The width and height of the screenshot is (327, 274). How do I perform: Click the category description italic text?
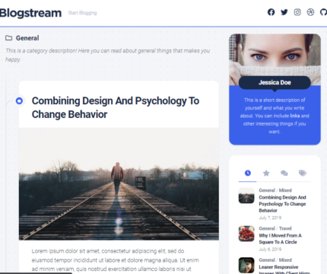tap(108, 55)
